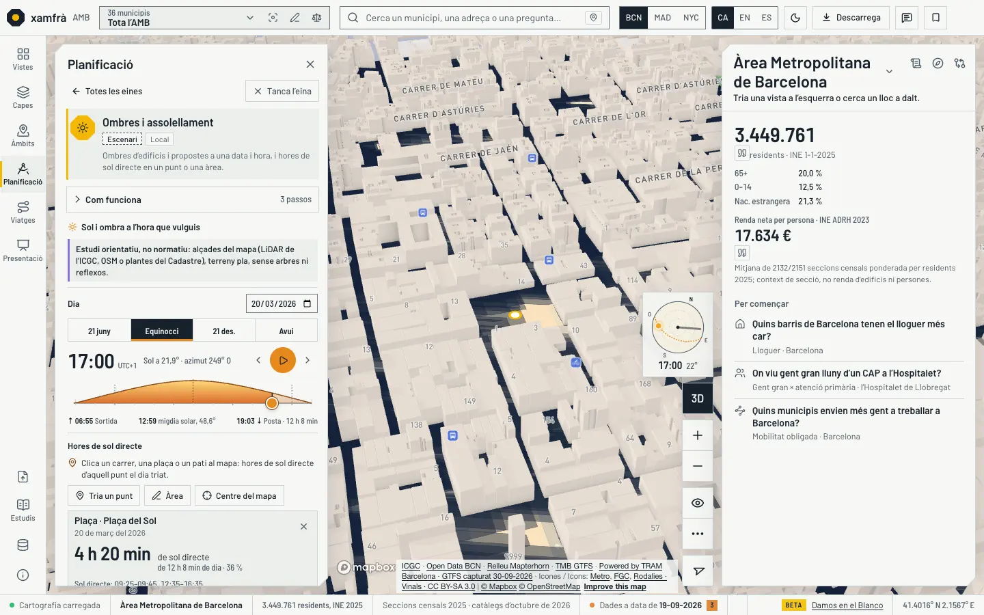This screenshot has width=984, height=615.
Task: Expand the Com funciona section
Action: coord(193,200)
